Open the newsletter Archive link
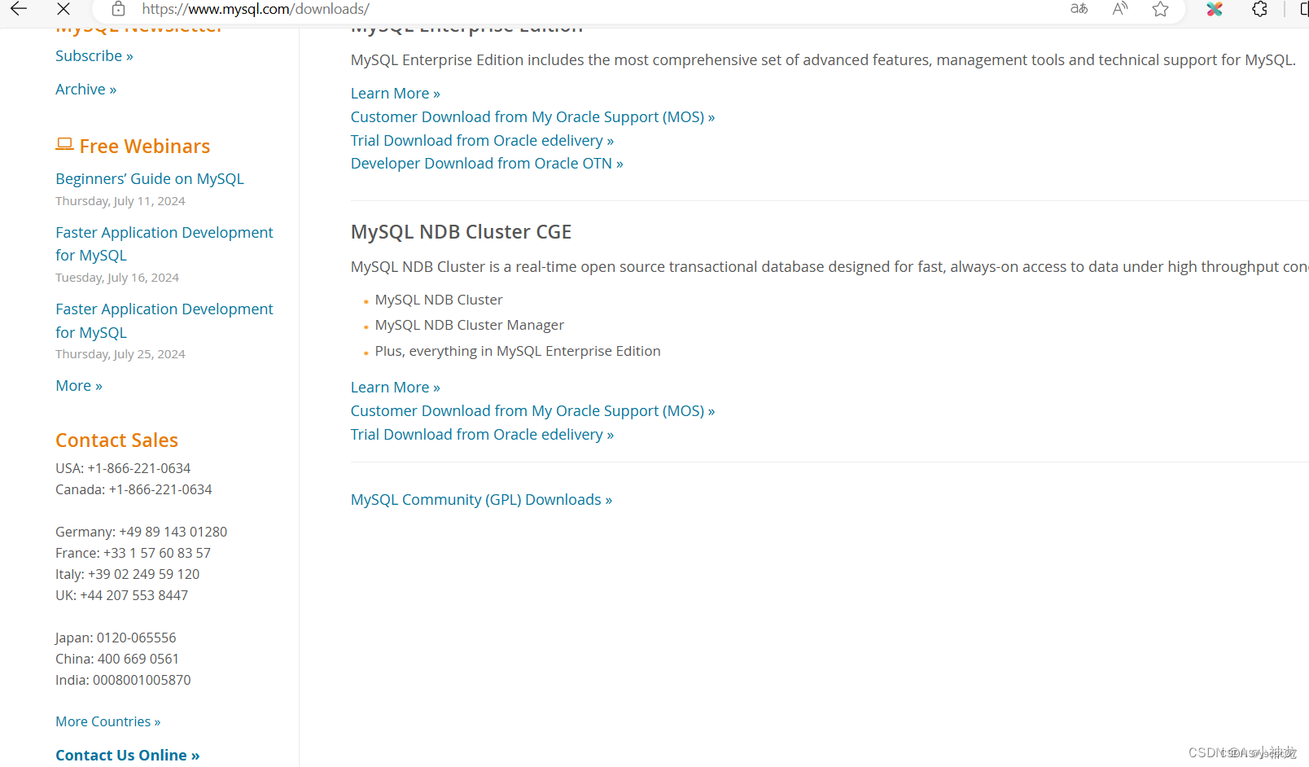Viewport: 1309px width, 767px height. (85, 89)
